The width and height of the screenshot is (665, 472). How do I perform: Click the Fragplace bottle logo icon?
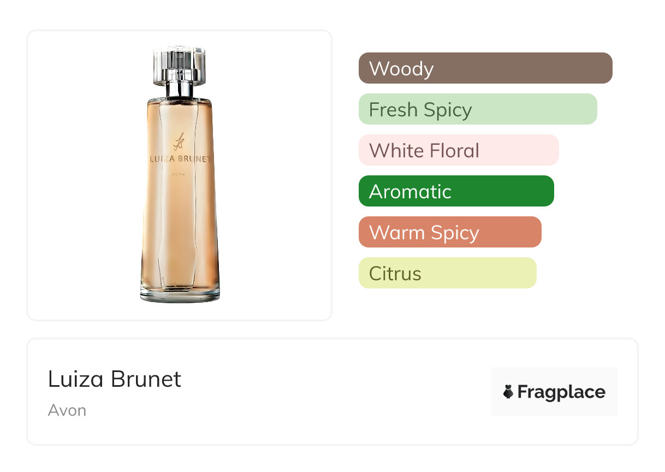508,392
